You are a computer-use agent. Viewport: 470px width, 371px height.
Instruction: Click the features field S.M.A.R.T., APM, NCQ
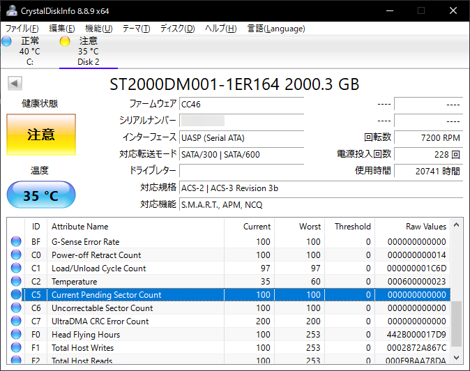(321, 205)
